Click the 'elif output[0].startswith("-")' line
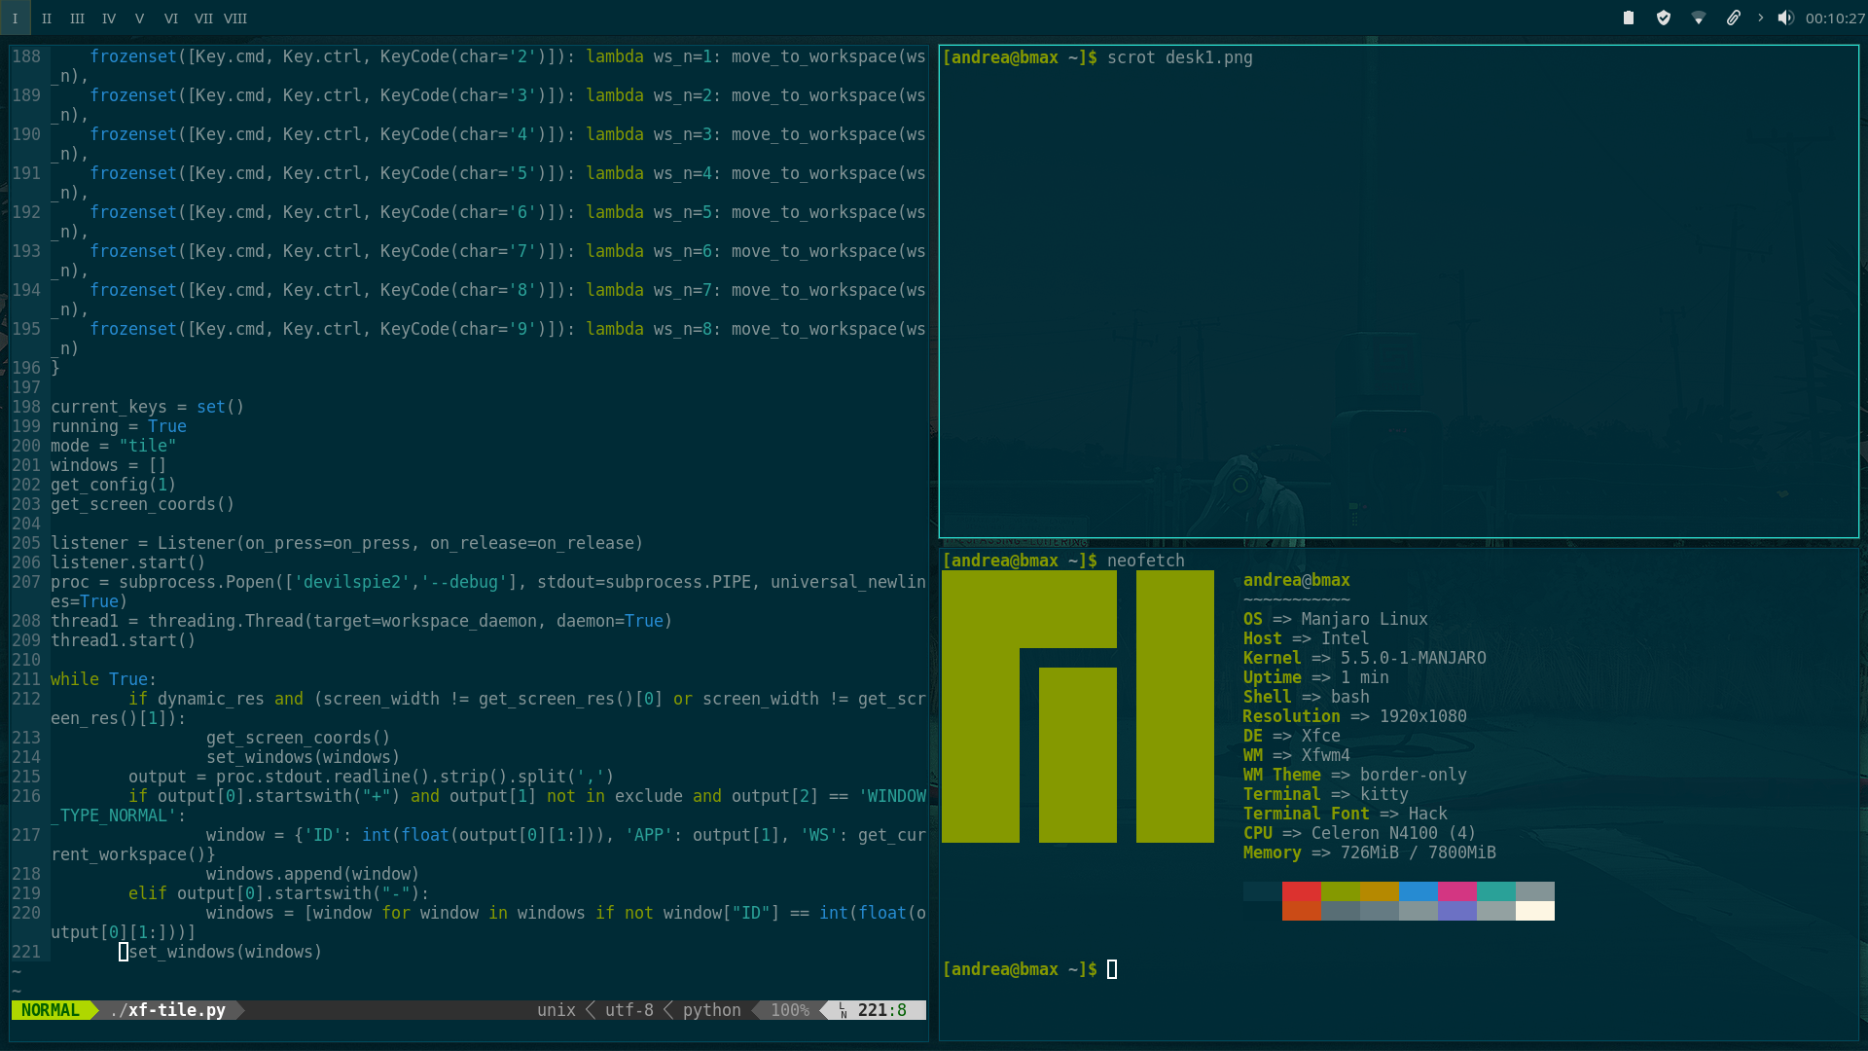 pos(279,893)
